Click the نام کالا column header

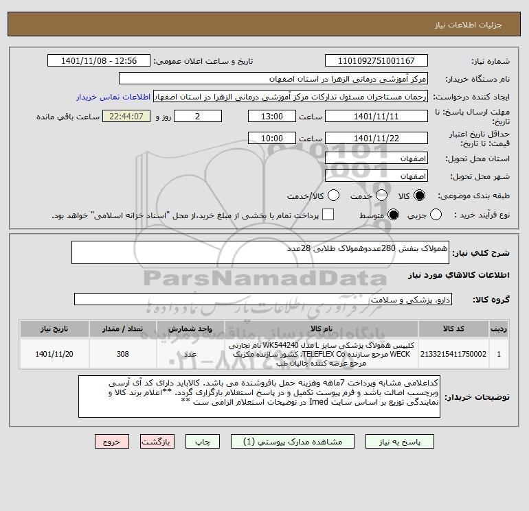coord(322,329)
